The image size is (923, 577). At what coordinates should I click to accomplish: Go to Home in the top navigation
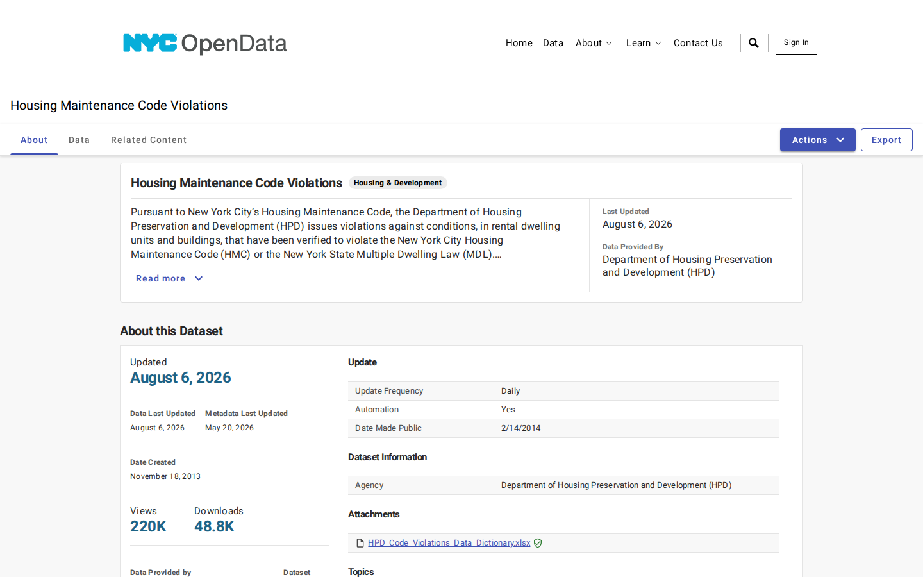[519, 43]
